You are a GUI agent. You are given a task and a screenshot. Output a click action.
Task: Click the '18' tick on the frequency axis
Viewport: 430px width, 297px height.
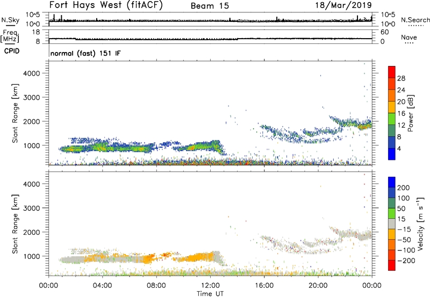(x=35, y=32)
